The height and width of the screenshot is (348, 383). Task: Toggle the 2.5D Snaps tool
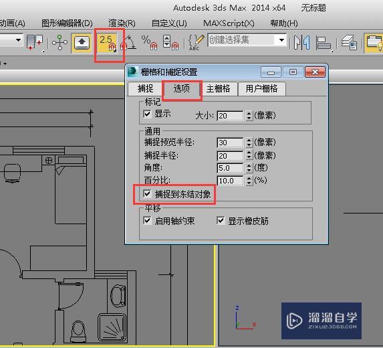tap(108, 43)
